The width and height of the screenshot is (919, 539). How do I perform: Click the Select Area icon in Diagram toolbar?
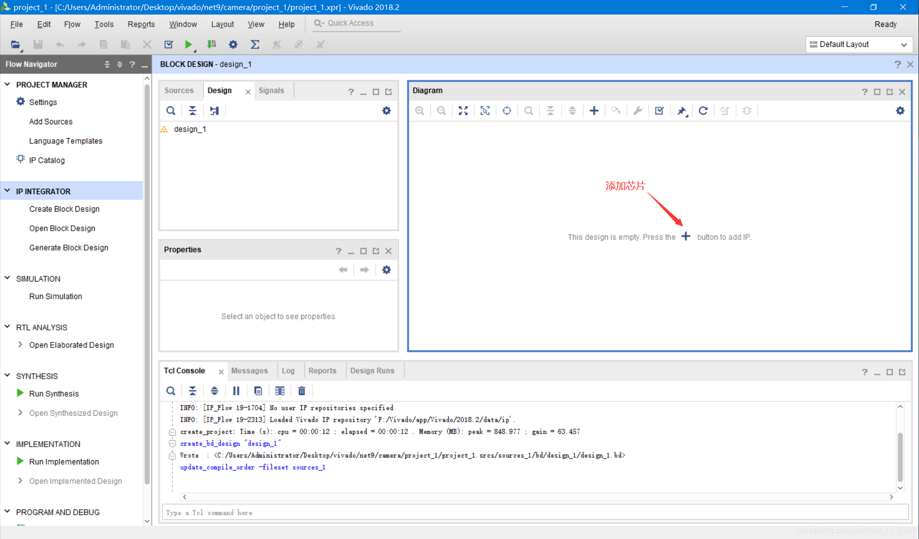click(x=485, y=111)
